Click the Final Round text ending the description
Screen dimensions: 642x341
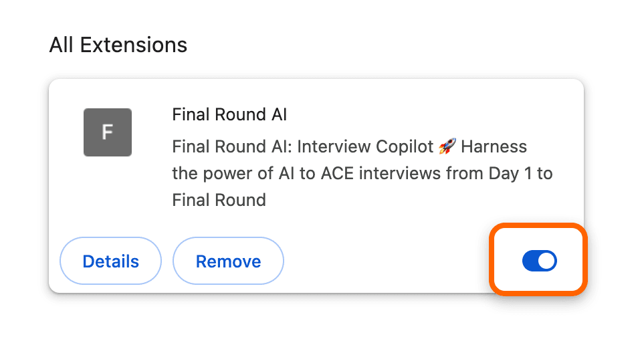point(219,200)
